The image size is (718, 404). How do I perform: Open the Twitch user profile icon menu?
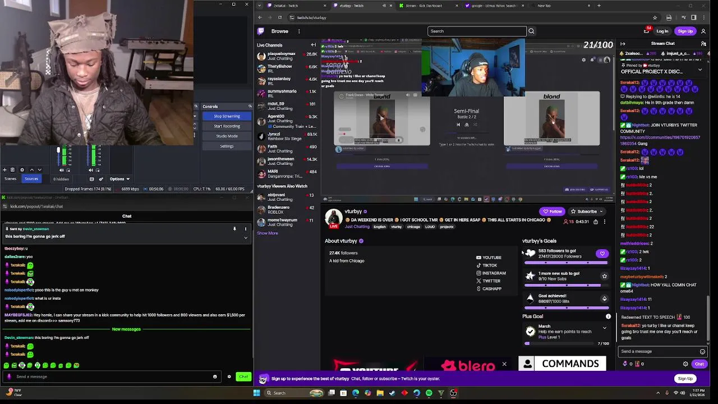click(703, 31)
